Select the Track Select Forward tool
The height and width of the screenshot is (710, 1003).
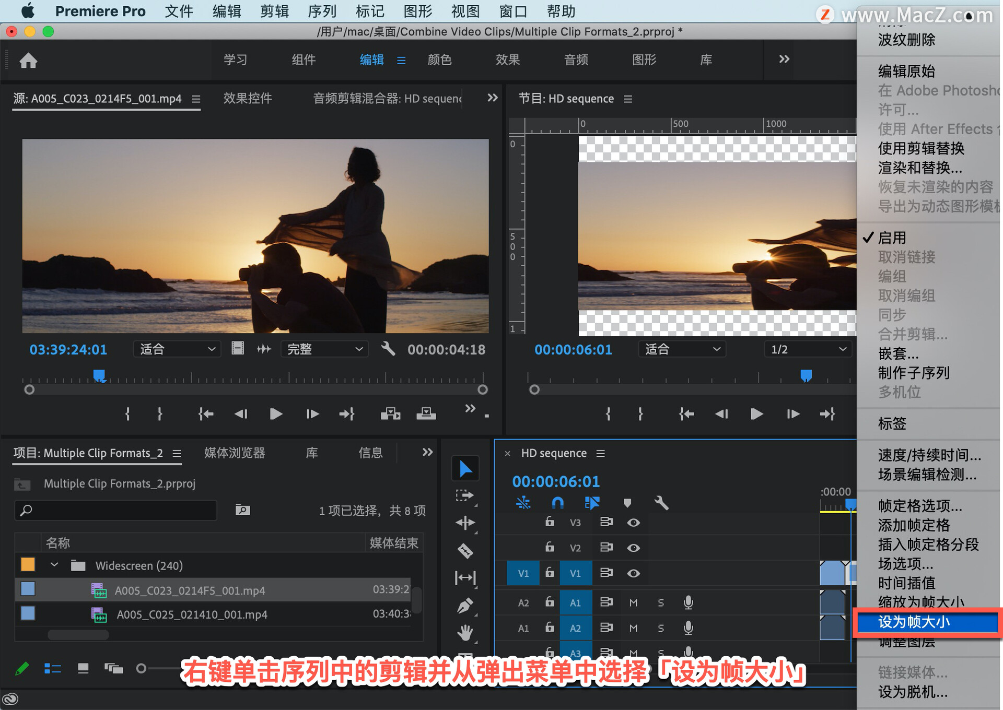tap(464, 495)
